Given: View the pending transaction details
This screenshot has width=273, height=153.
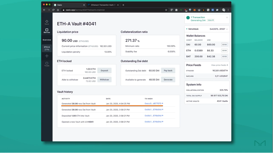Looking at the screenshot, I should tap(211, 20).
